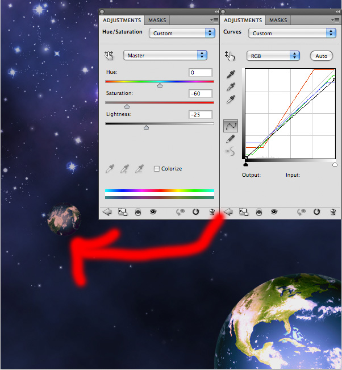Return to adjustment list in Curves panel
342x370 pixels.
[228, 212]
